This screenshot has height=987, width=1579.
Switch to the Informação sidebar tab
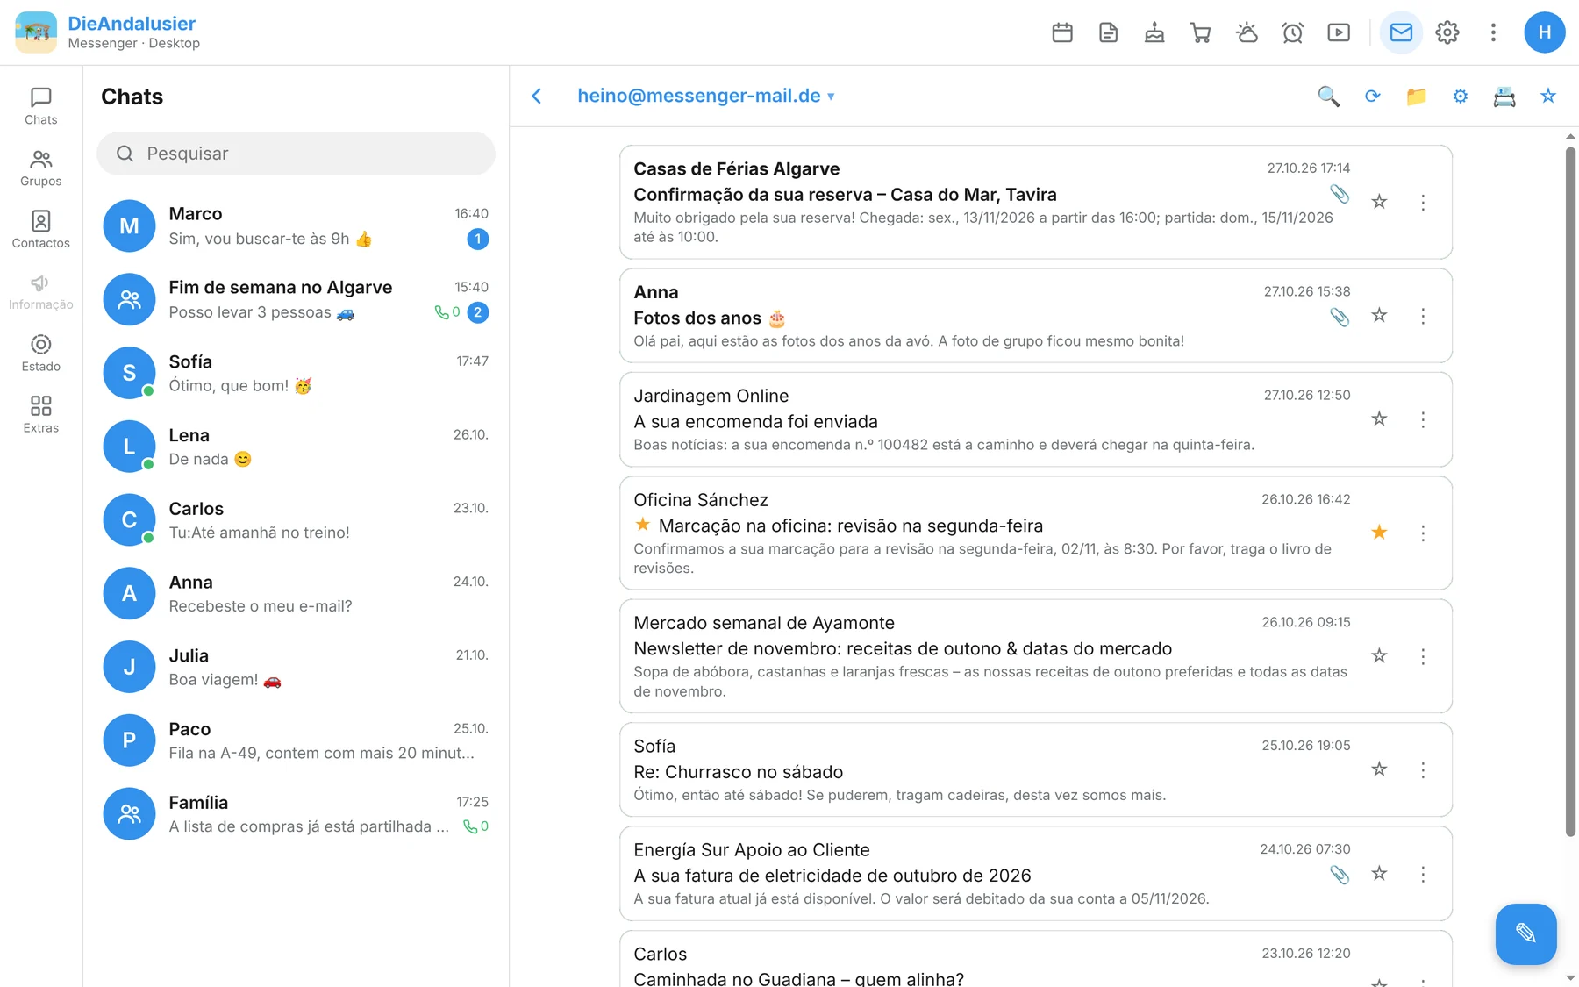pos(41,291)
